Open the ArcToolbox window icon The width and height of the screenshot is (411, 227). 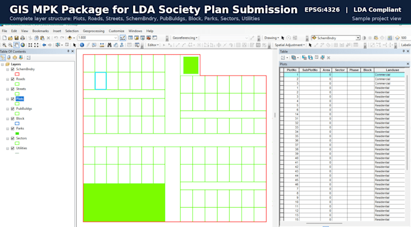pyautogui.click(x=149, y=38)
